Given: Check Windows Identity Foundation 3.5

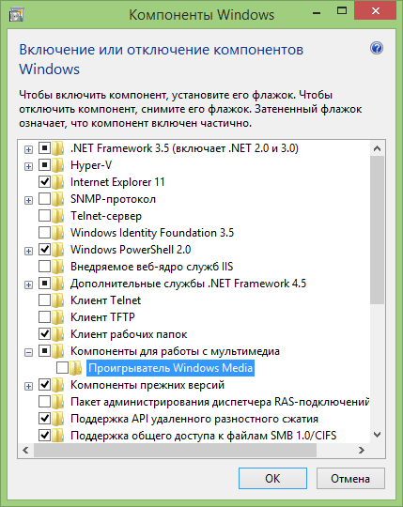Looking at the screenshot, I should 45,233.
